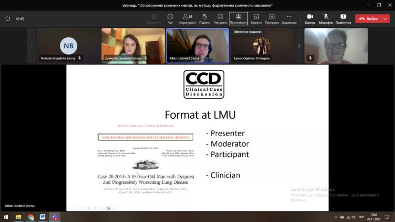395x222 pixels.
Task: Open breakout Rooms (Кімнати)
Action: coord(256,19)
